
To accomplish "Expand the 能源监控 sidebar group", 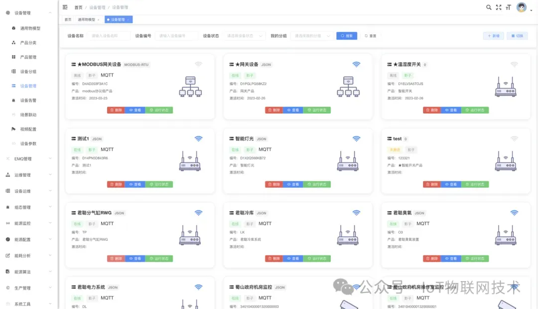I will tap(29, 223).
